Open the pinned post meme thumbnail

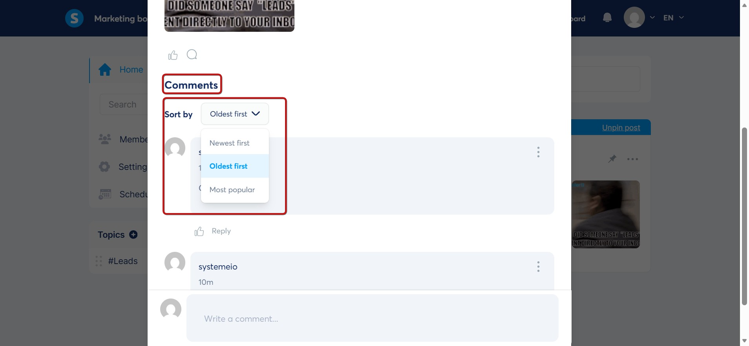tap(606, 214)
